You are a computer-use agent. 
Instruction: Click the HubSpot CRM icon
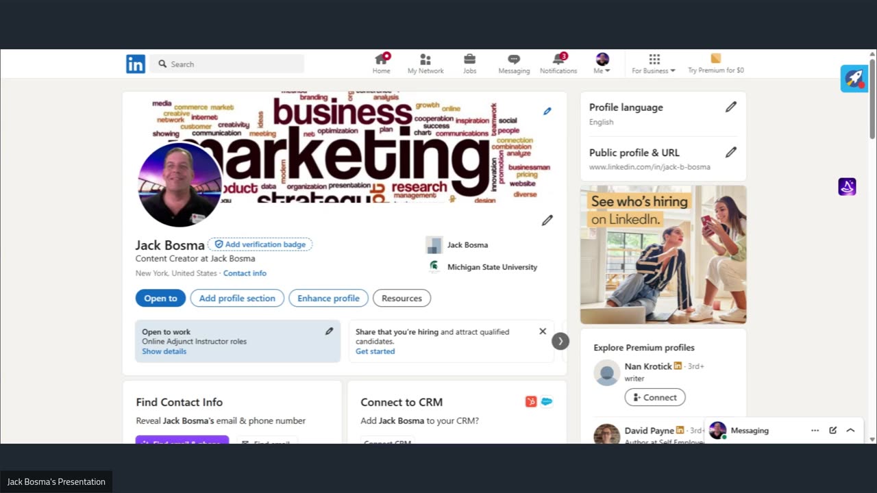pyautogui.click(x=531, y=402)
